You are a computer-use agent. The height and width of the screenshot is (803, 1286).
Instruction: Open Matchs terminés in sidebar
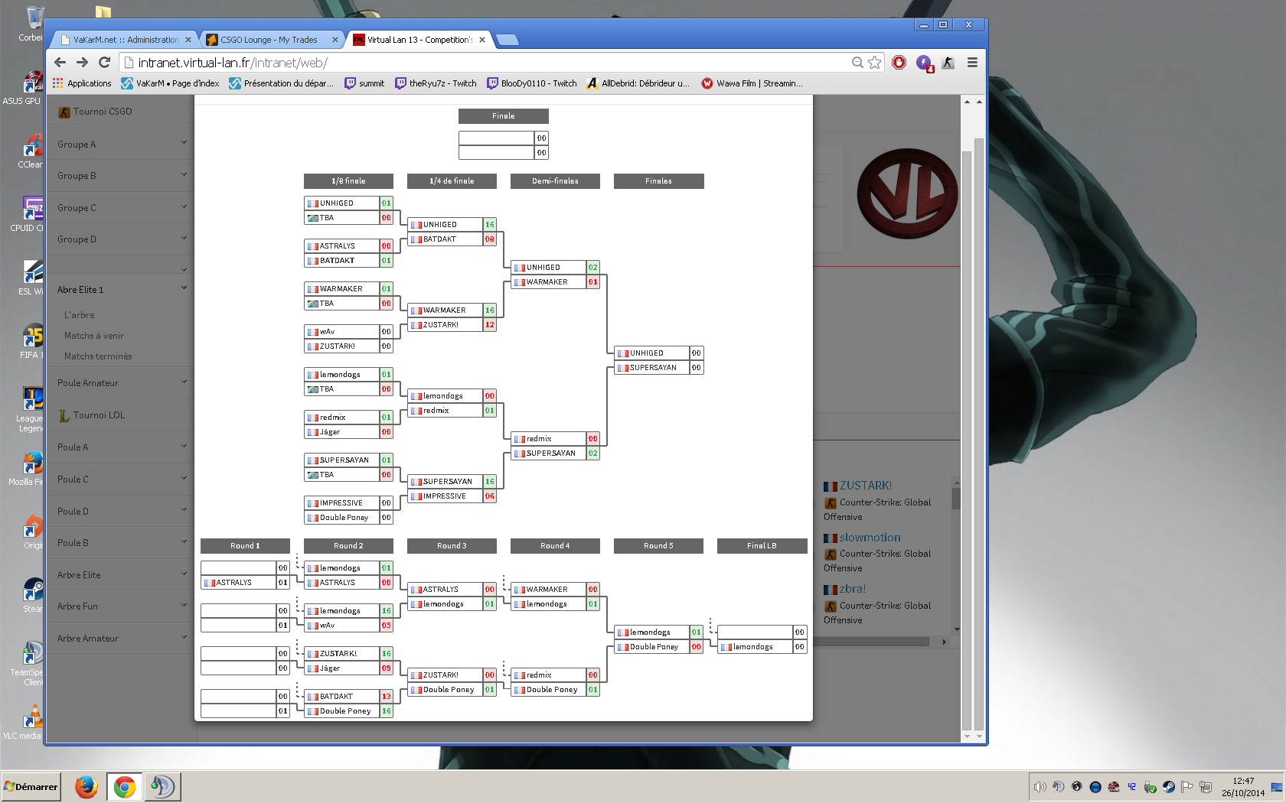[98, 356]
